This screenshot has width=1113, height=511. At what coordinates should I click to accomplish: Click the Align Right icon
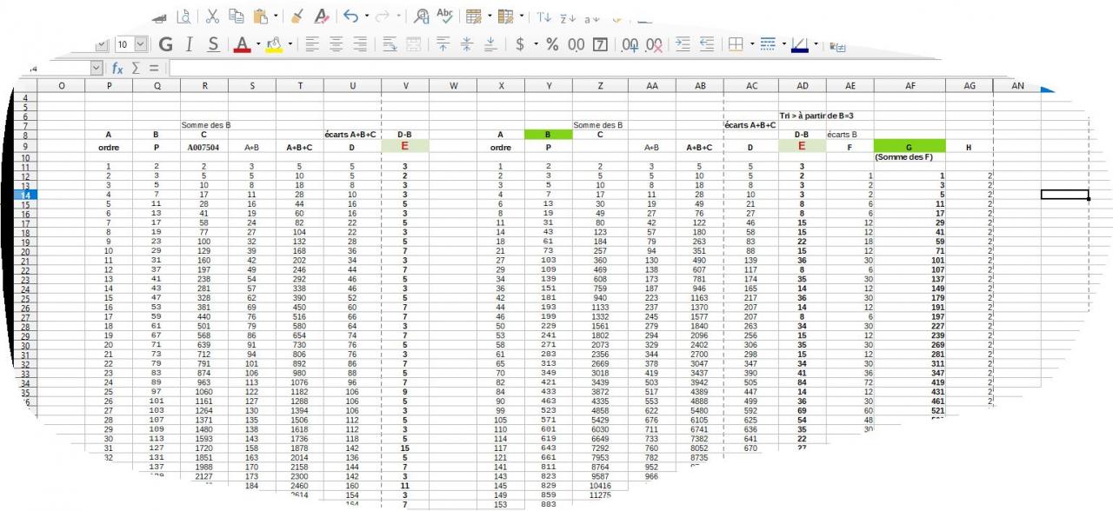[x=360, y=43]
